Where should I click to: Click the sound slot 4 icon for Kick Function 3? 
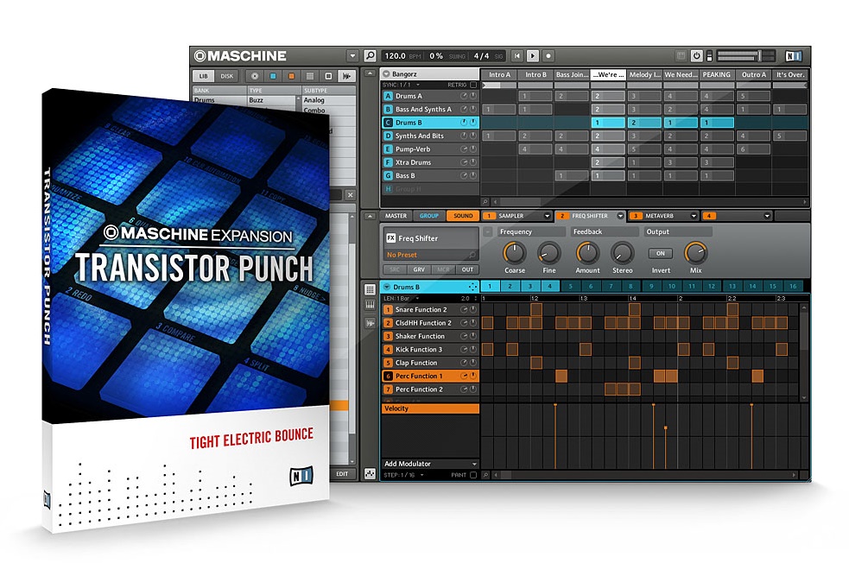click(x=388, y=349)
